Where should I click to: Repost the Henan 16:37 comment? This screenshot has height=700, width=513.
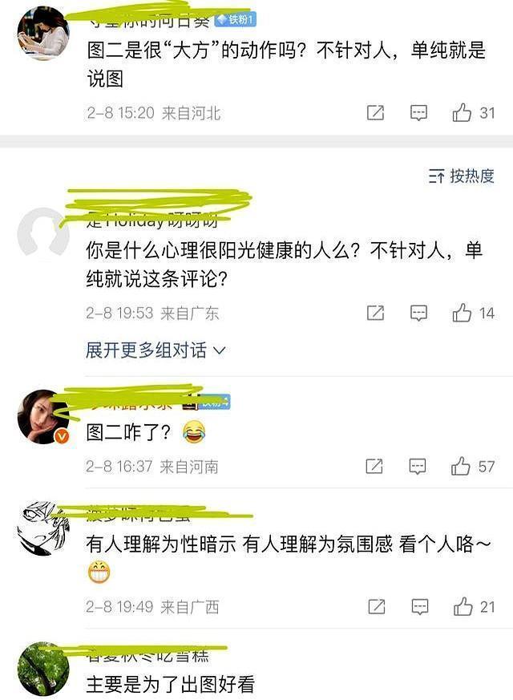coord(374,466)
